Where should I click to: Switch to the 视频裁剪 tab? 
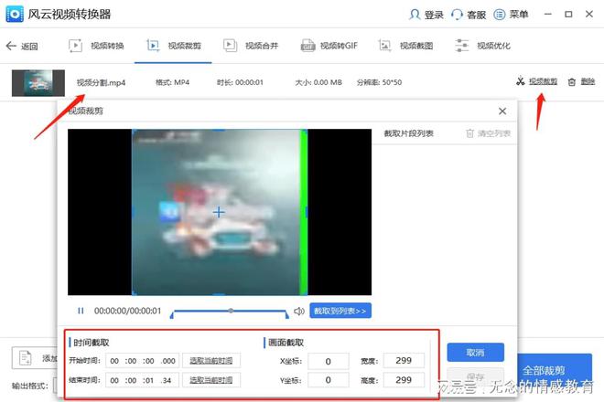pos(174,46)
